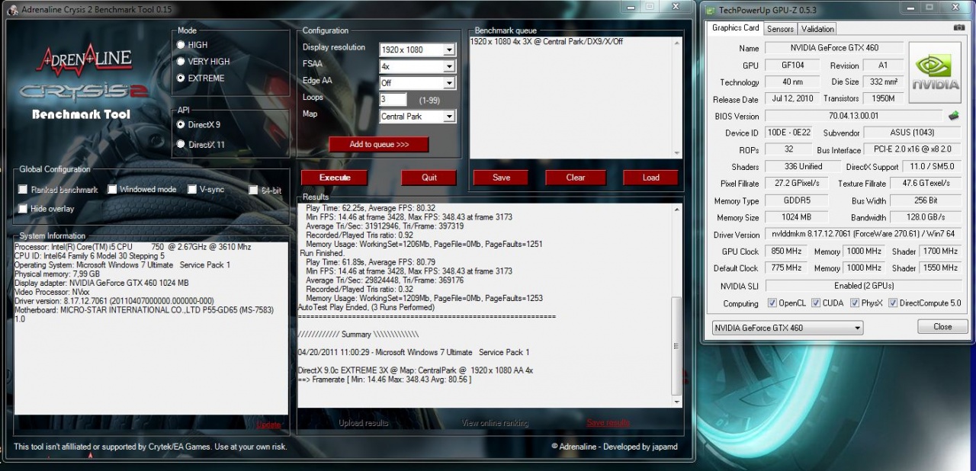This screenshot has width=976, height=471.
Task: Uncheck OpenCL in GPU-Z Computing row
Action: tap(771, 303)
